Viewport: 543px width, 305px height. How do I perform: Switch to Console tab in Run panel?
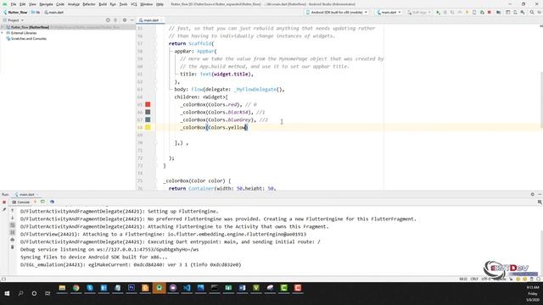[x=21, y=202]
